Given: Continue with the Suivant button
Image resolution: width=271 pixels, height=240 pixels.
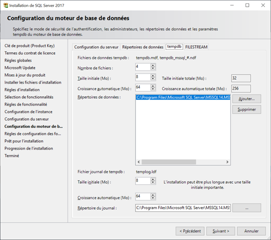Looking at the screenshot, I should pos(221,231).
